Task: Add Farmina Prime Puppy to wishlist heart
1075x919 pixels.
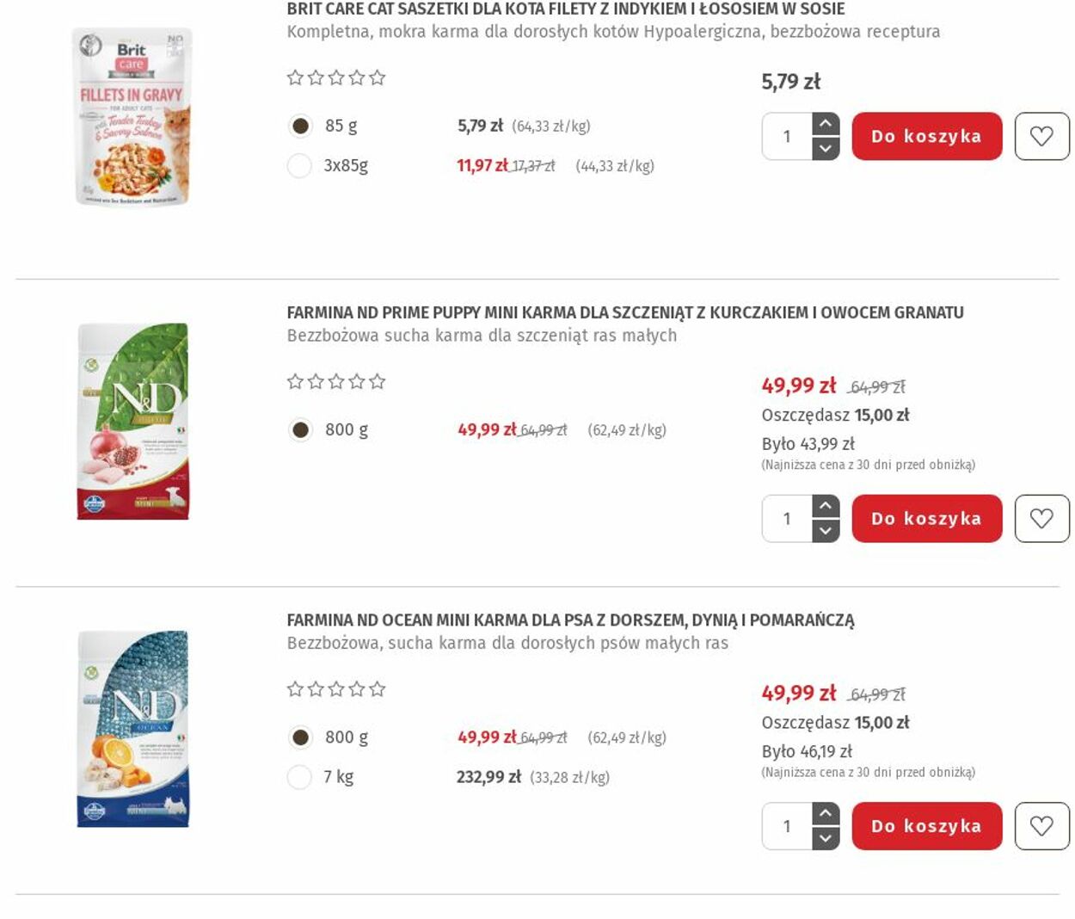Action: [x=1041, y=518]
